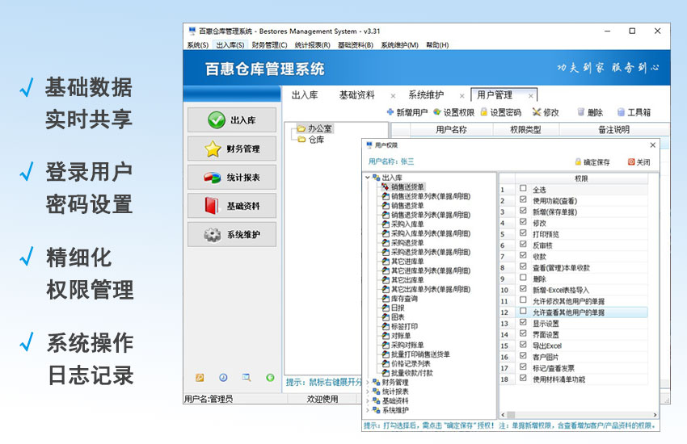Click the 统计报表 sidebar button with pie chart

click(232, 177)
